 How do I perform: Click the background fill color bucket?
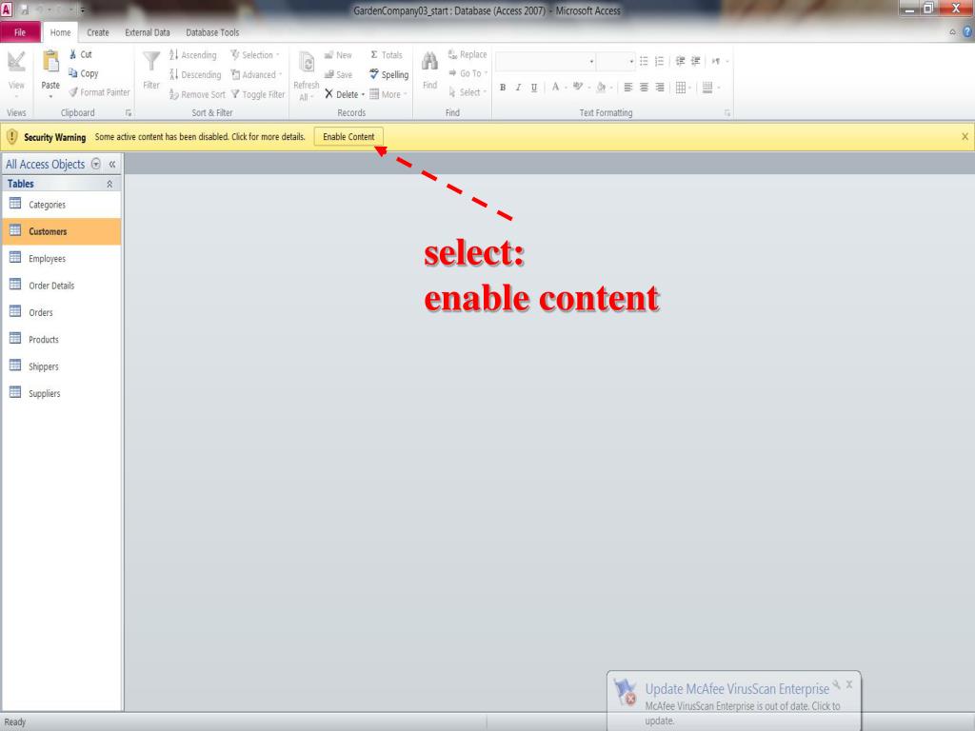click(601, 87)
